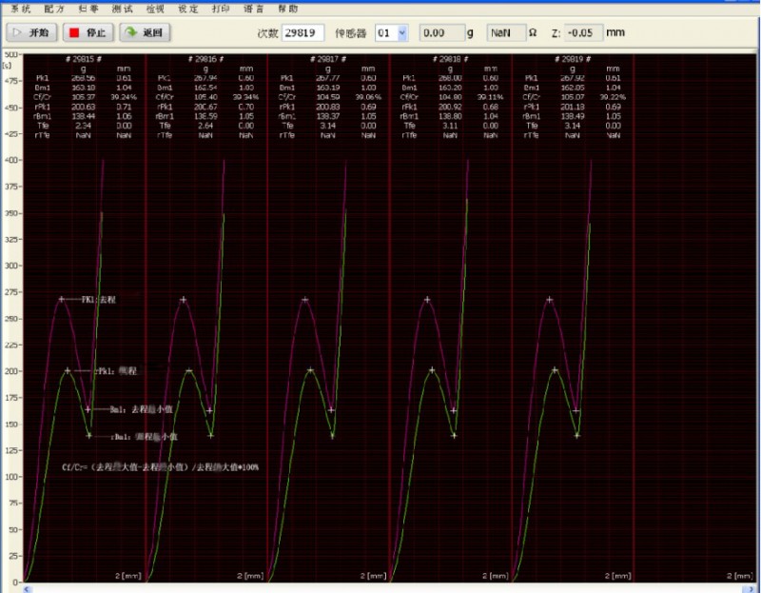Click the 400 label on the Y axis

(12, 160)
